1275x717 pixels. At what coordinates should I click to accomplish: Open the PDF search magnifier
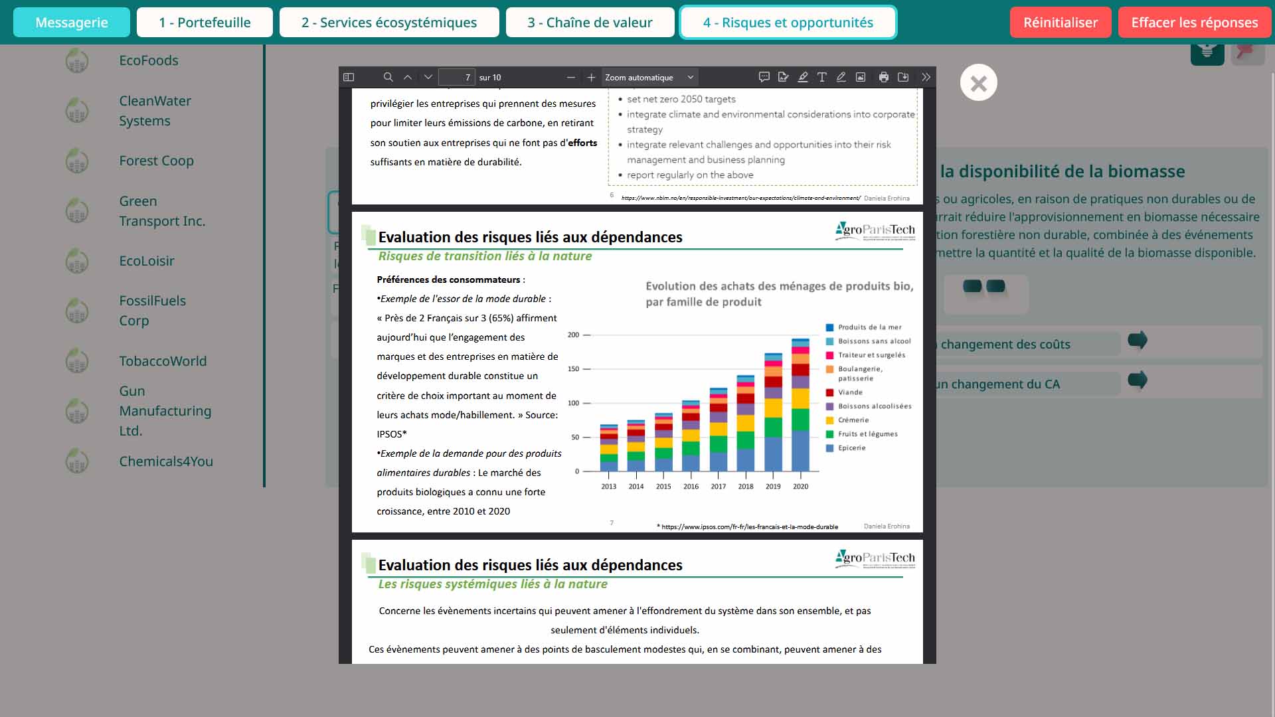click(x=388, y=78)
